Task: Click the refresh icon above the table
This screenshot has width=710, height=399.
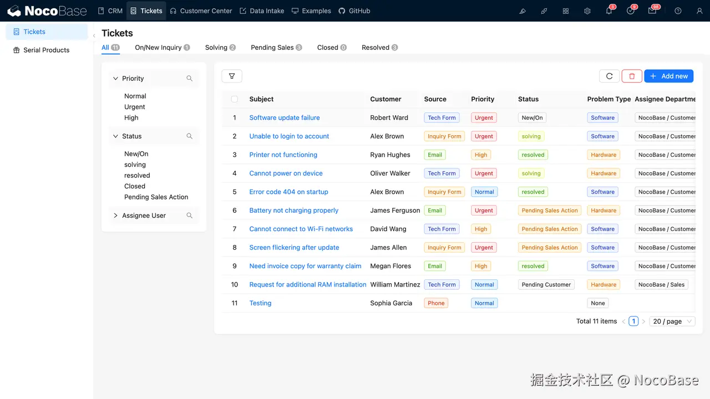Action: 609,76
